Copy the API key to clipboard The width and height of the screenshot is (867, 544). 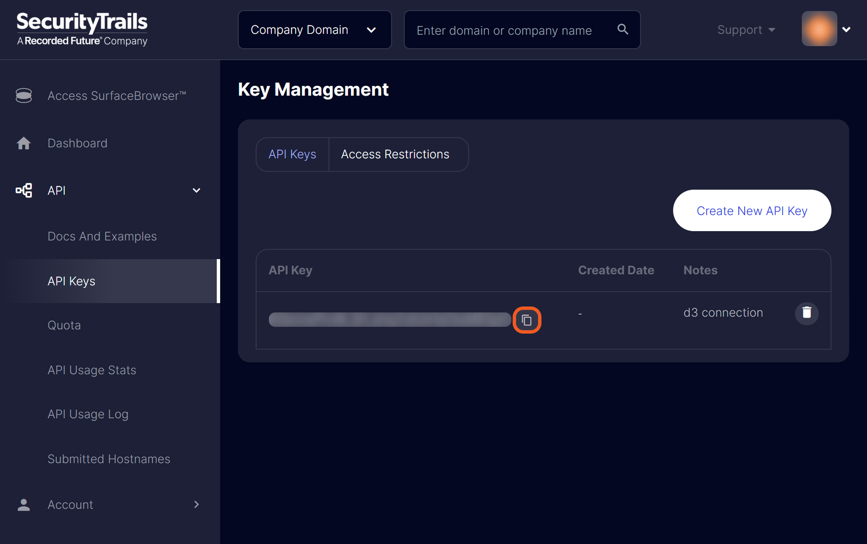pos(527,320)
